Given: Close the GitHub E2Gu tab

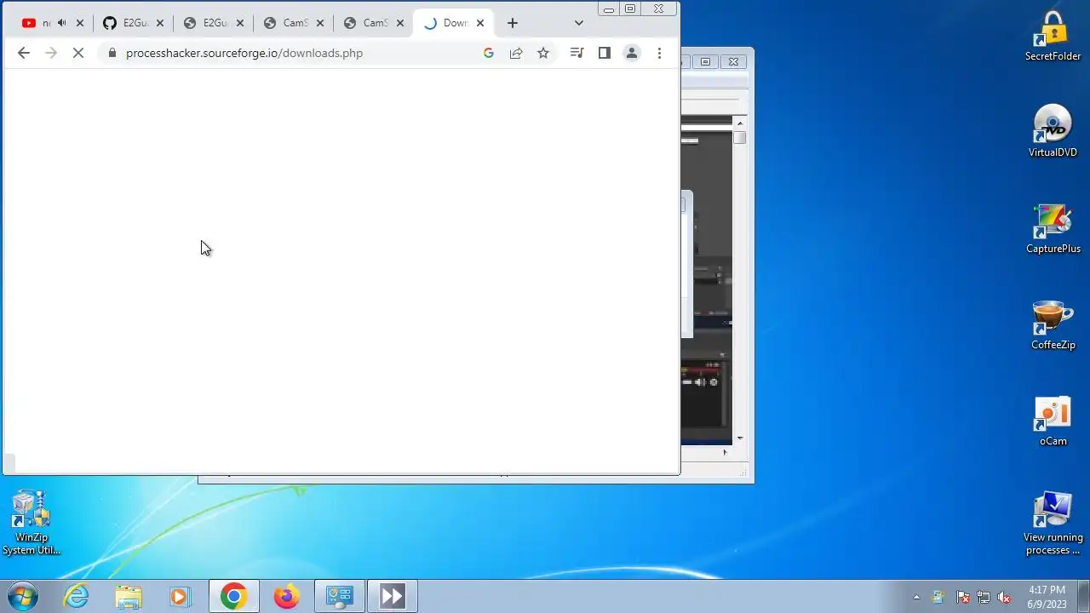Looking at the screenshot, I should pos(160,23).
